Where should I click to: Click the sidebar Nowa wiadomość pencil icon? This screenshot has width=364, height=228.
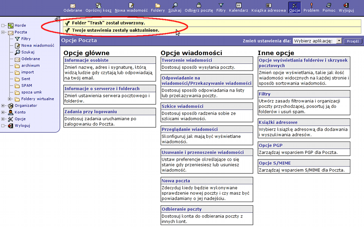click(17, 46)
